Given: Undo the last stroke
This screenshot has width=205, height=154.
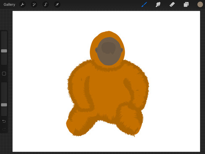Looking at the screenshot, I should pos(4,121).
